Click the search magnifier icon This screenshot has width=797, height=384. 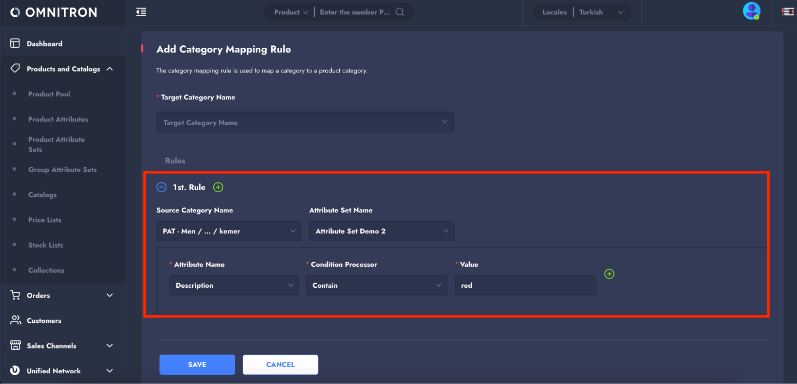399,12
